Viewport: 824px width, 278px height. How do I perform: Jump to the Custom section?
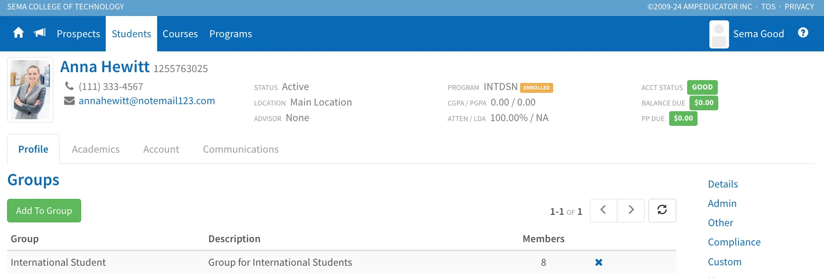click(x=725, y=262)
